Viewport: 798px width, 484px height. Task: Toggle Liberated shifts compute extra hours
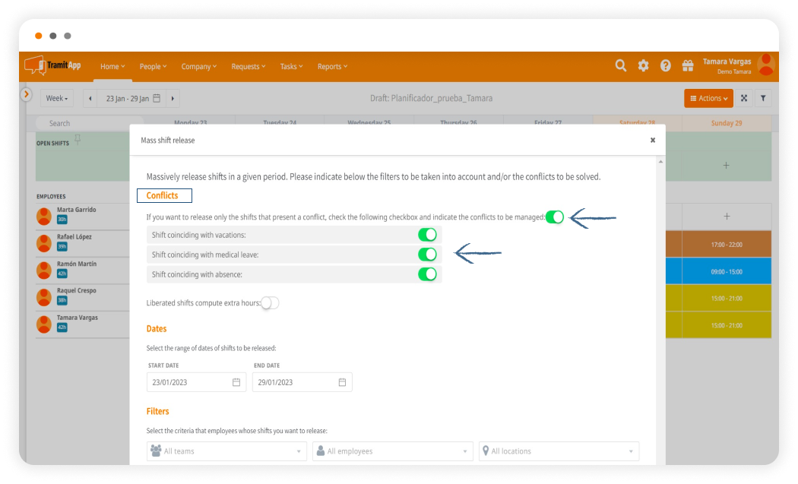coord(270,303)
